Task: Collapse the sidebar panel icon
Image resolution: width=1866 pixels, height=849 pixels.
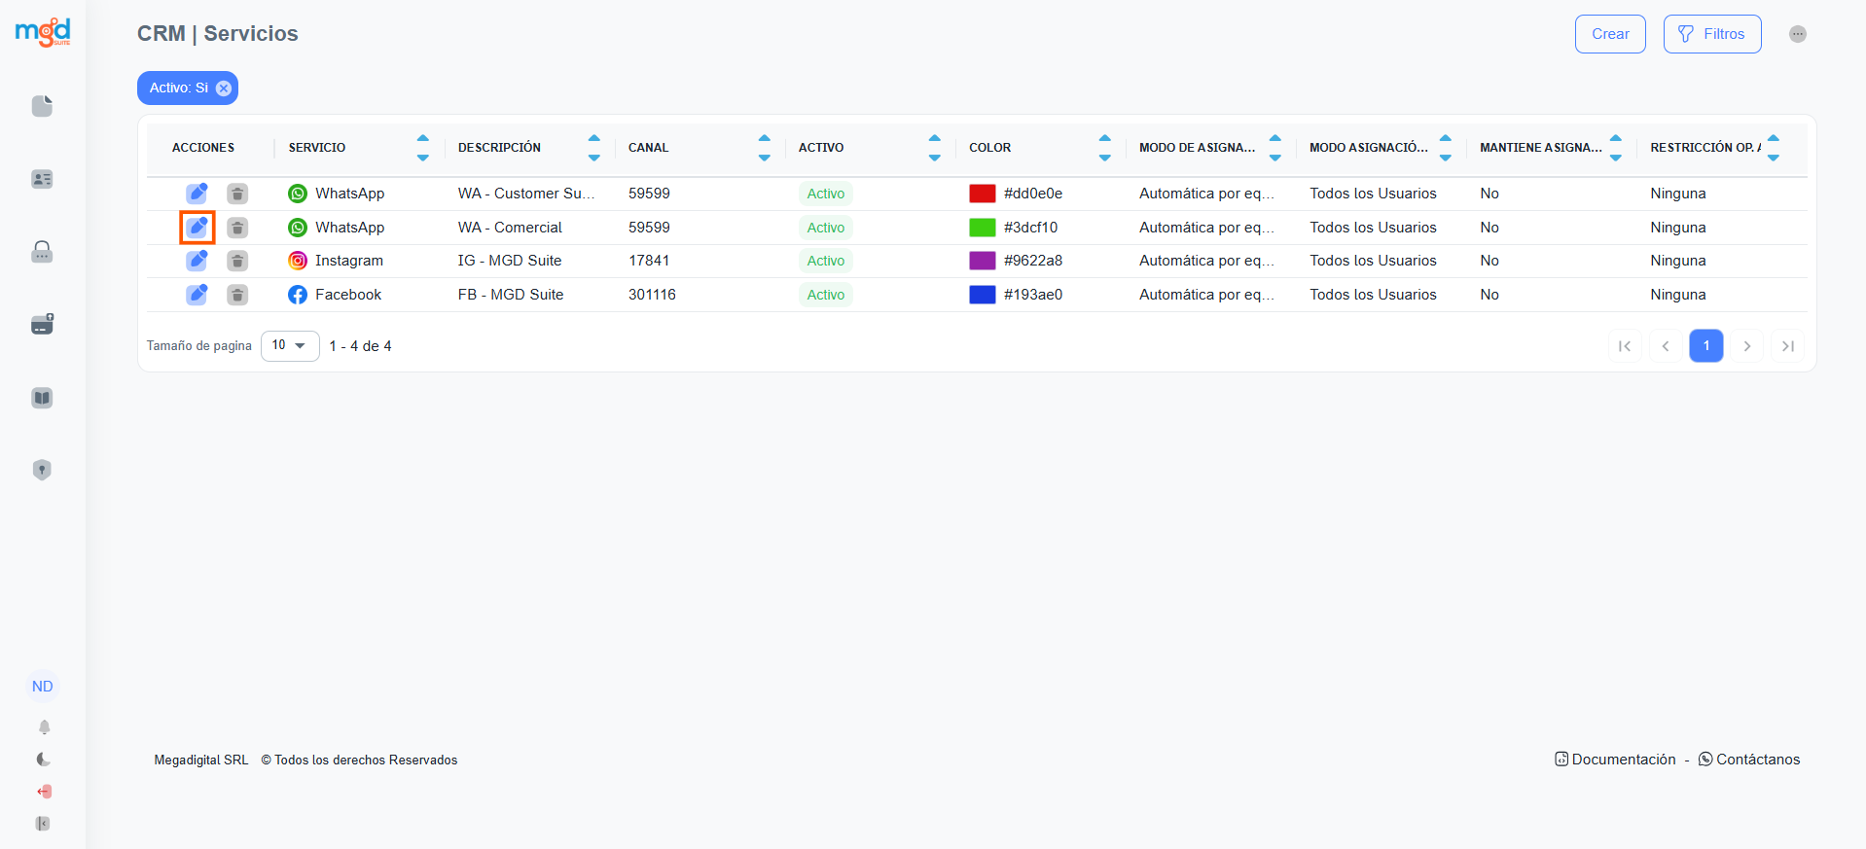Action: 43,824
